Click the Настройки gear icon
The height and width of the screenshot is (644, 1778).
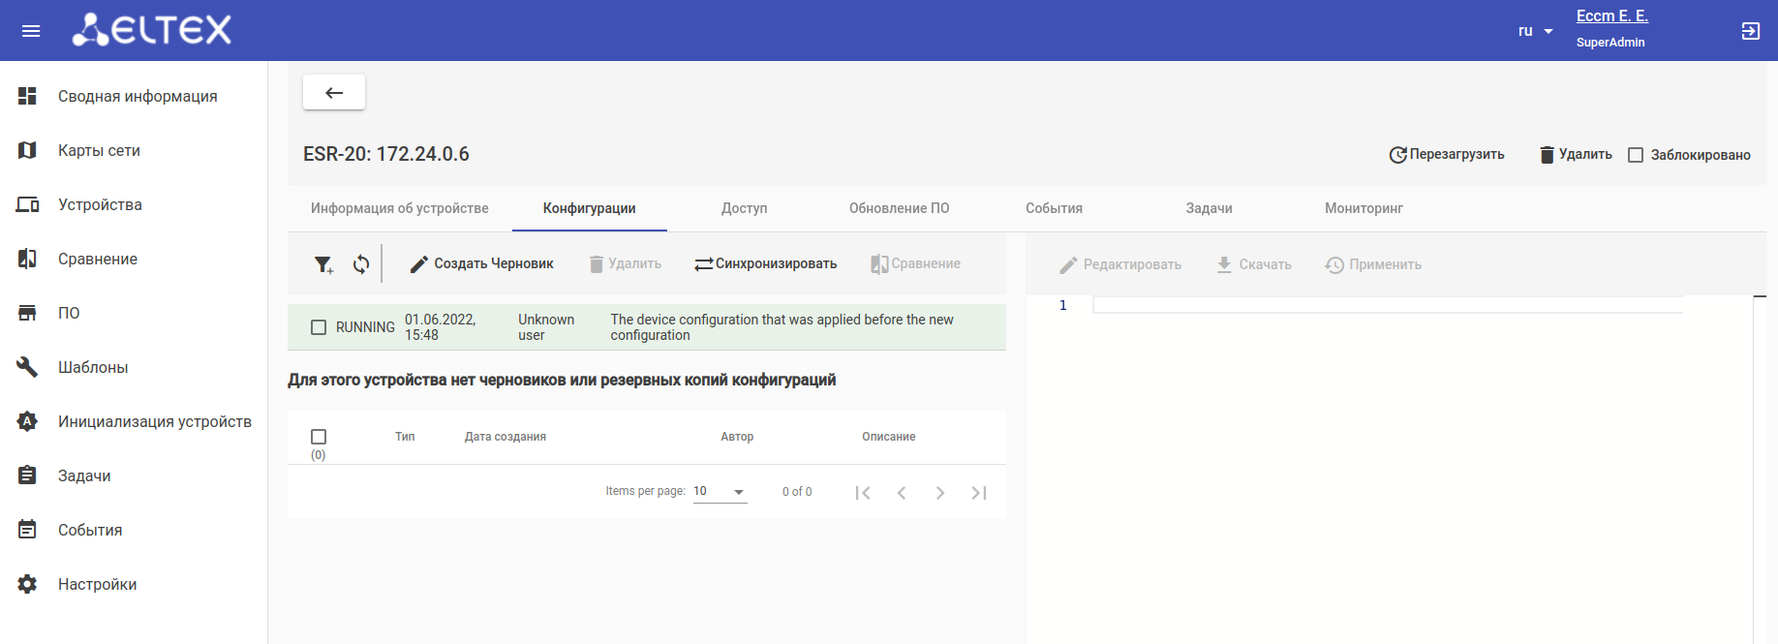[x=27, y=584]
